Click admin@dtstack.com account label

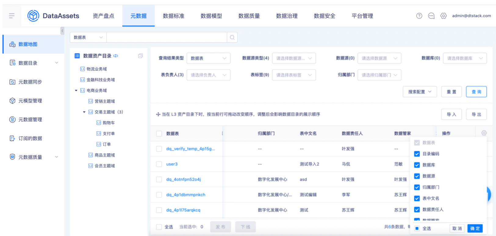click(472, 16)
